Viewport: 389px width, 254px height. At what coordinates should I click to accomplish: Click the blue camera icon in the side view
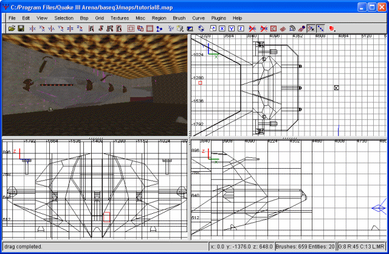coord(379,207)
